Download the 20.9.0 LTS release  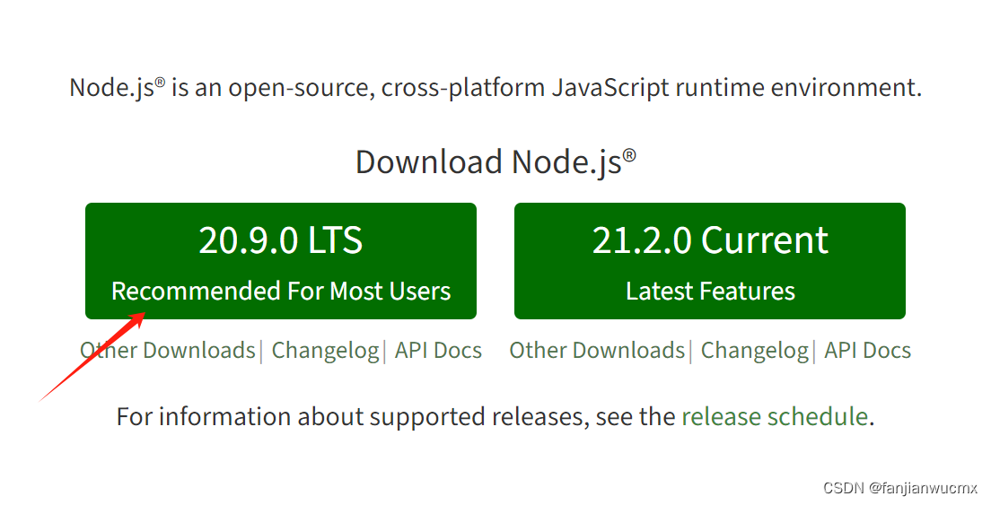pyautogui.click(x=281, y=261)
